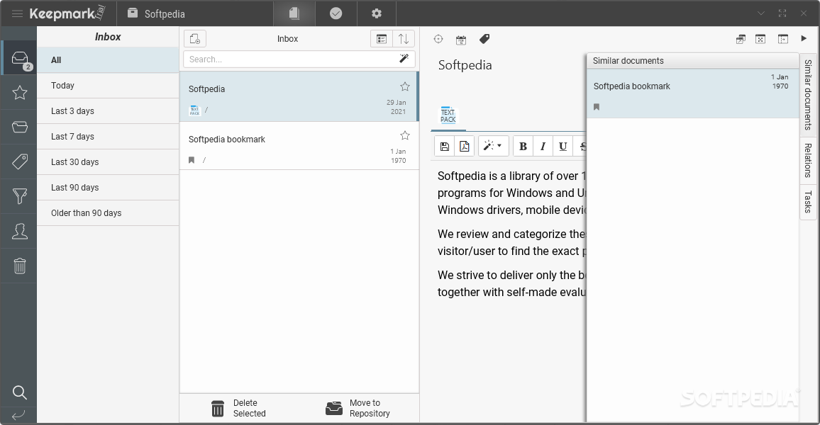Toggle italic formatting
This screenshot has height=425, width=820.
(x=543, y=146)
